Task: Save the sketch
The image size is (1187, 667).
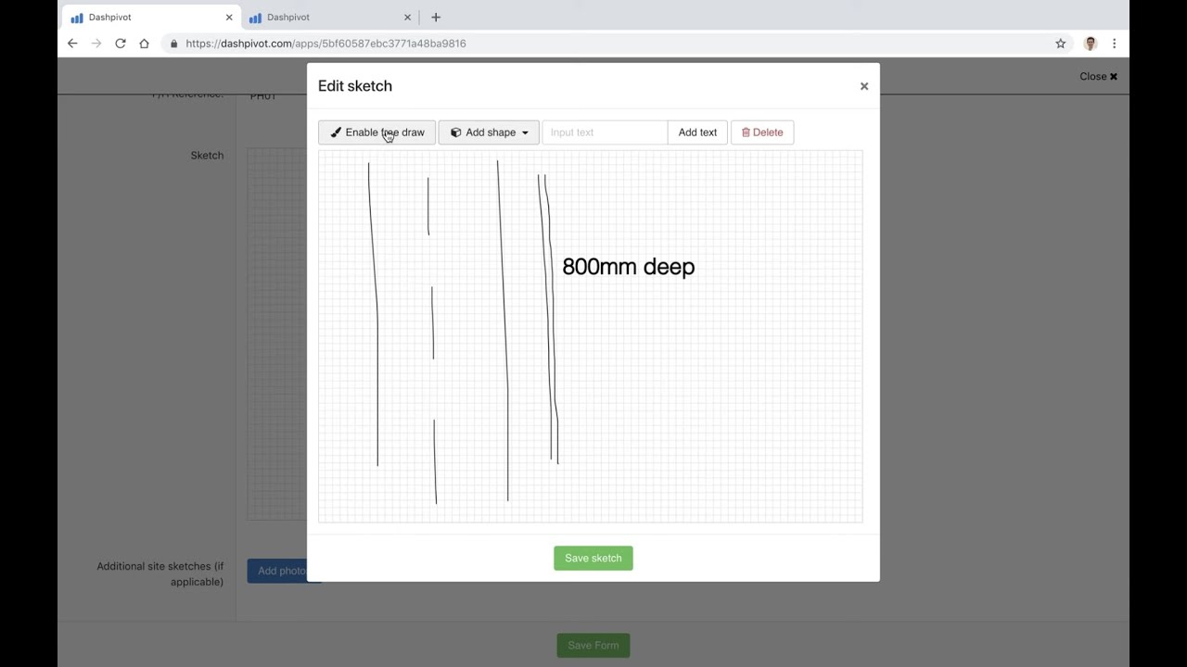Action: pyautogui.click(x=593, y=558)
